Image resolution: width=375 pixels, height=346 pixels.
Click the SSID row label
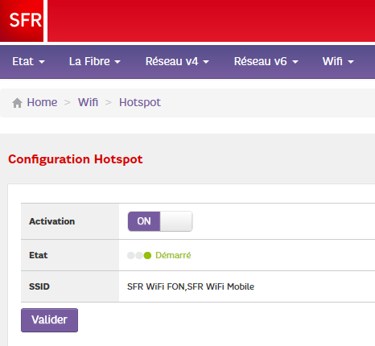coord(39,286)
